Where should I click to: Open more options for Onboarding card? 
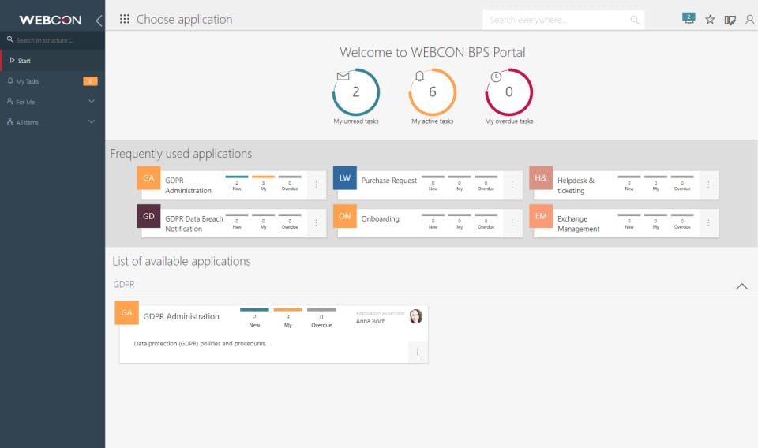[512, 222]
